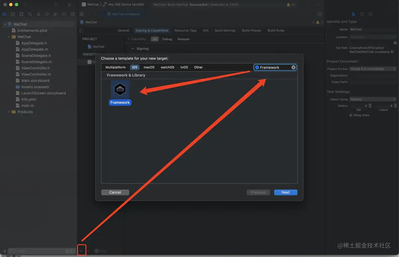The width and height of the screenshot is (399, 257).
Task: Clear the Framework search field text
Action: (x=293, y=67)
